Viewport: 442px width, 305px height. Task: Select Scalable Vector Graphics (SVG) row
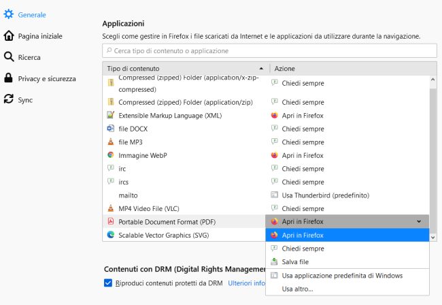[x=184, y=235]
